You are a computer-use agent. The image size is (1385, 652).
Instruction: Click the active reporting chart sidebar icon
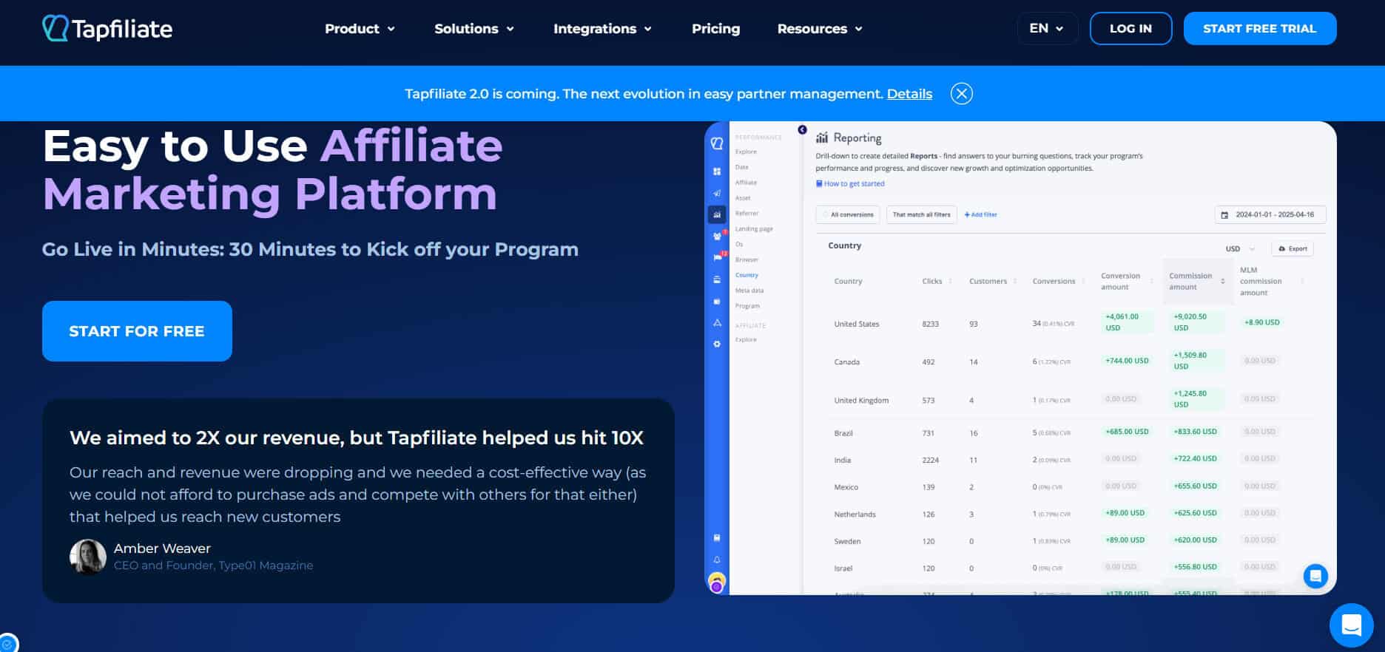click(x=717, y=214)
